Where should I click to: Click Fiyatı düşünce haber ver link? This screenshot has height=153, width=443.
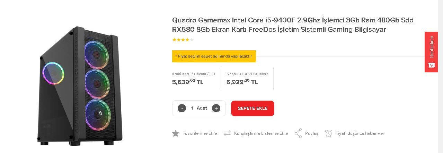click(x=360, y=133)
